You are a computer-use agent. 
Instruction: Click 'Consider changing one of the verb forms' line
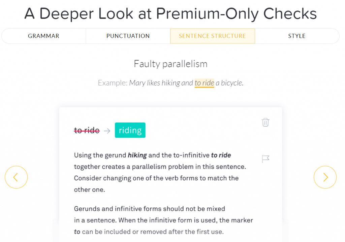(x=156, y=178)
